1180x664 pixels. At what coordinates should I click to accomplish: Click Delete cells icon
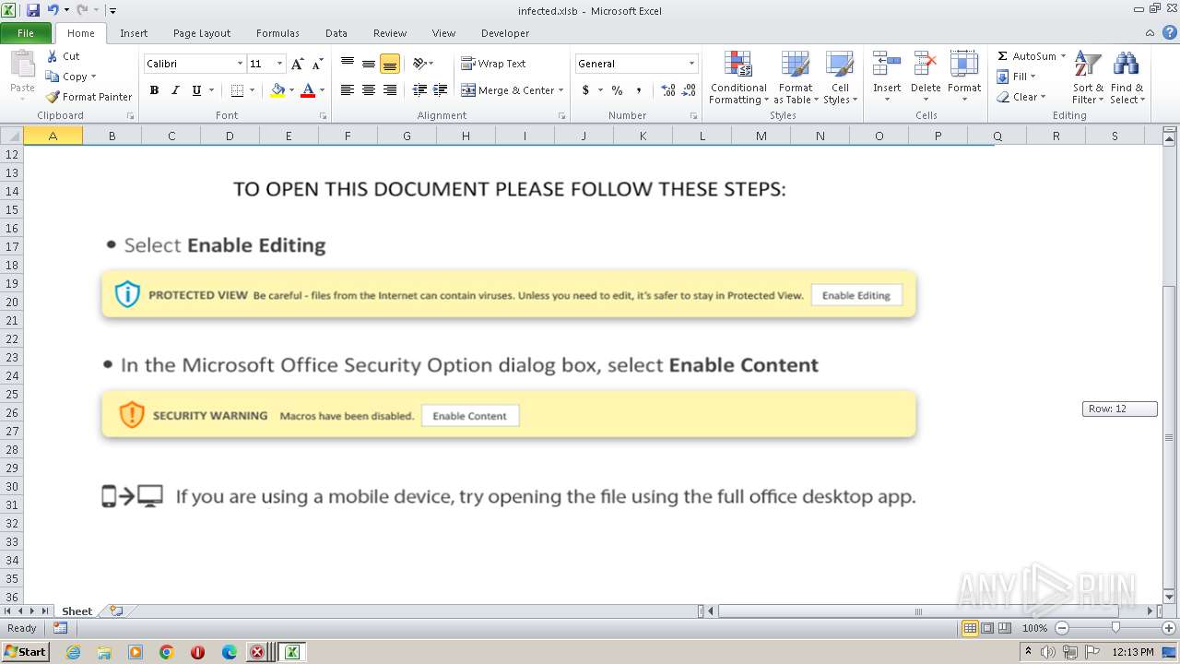pos(926,65)
